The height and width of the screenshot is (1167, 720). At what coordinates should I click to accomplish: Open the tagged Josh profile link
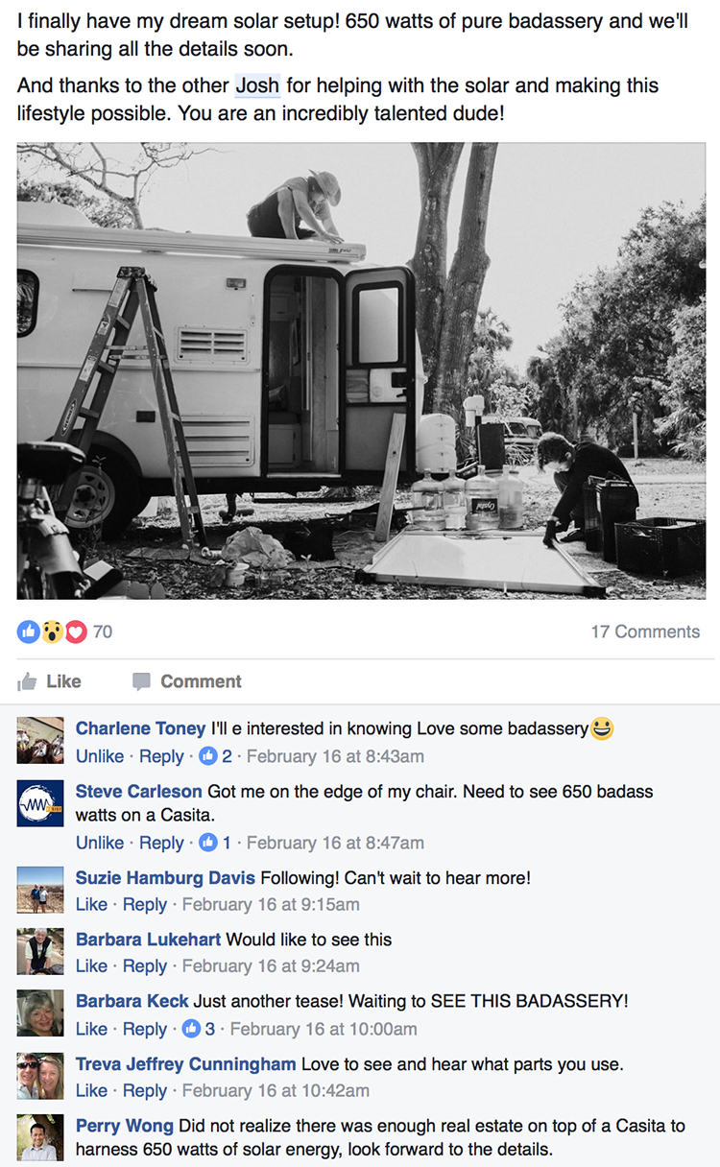point(257,85)
